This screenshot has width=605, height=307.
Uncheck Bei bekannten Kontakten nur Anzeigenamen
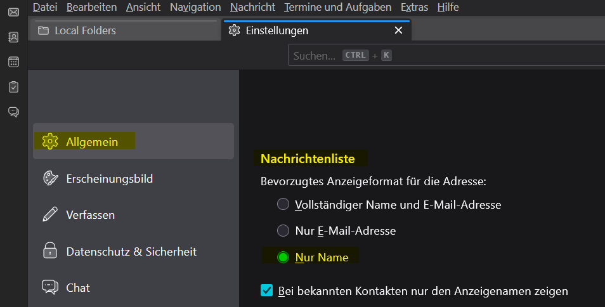click(267, 291)
